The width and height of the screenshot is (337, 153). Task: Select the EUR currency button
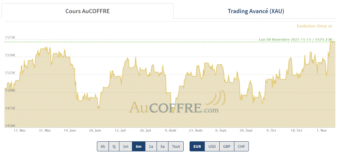197,147
